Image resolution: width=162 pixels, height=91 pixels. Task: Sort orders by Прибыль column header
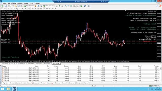tap(156, 66)
